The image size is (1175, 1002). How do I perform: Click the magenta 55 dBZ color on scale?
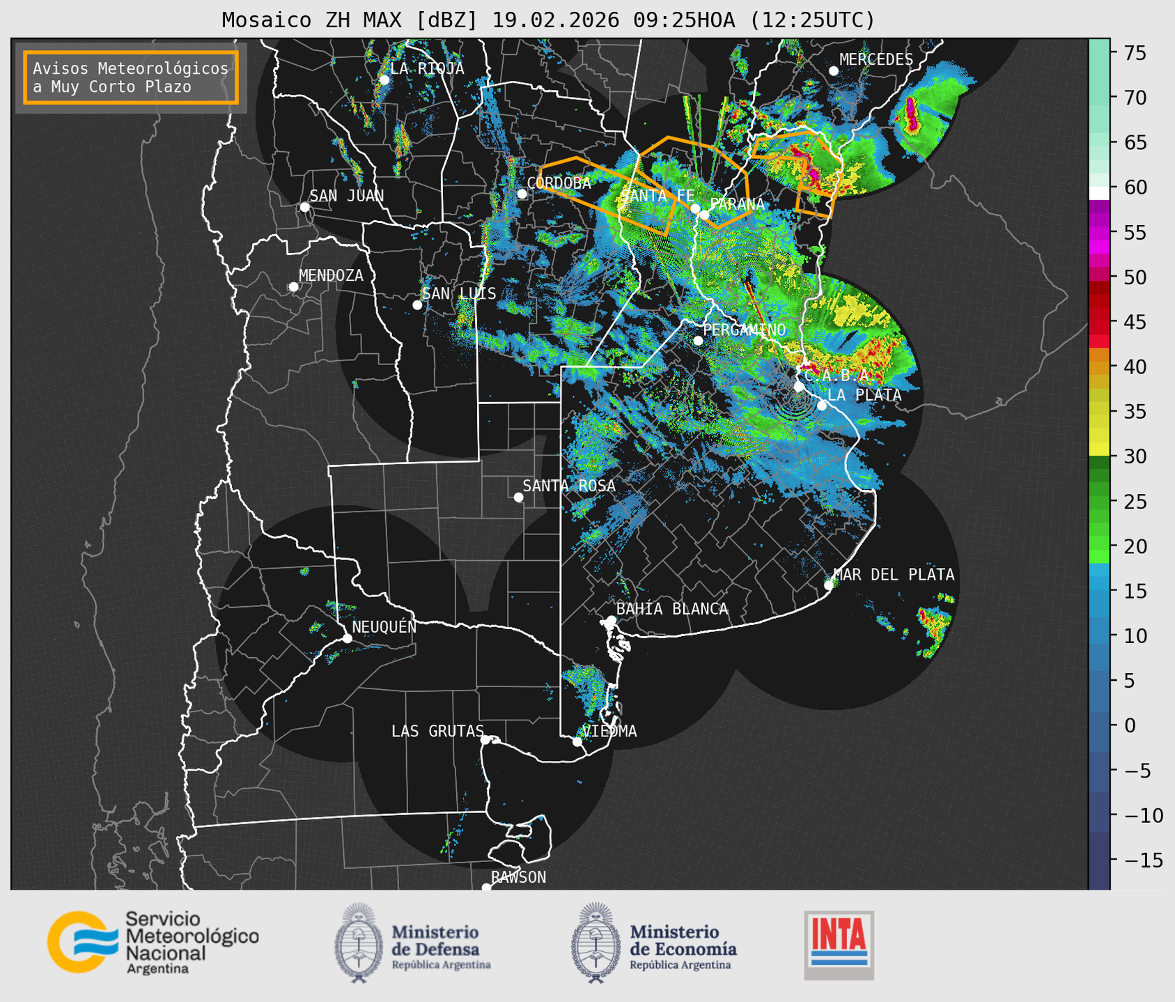(1099, 233)
